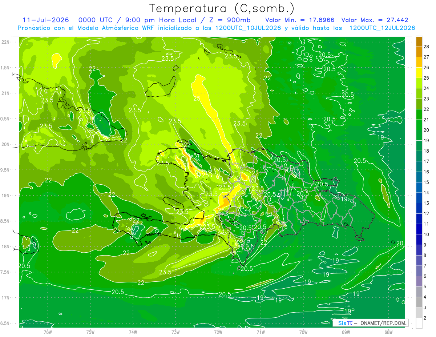
Task: Click the "74W" longitude axis label
Action: 133,332
